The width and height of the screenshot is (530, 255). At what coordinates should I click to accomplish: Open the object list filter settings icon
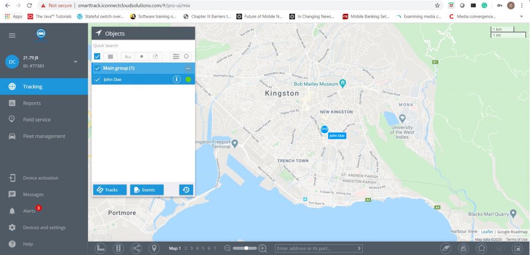(x=175, y=56)
